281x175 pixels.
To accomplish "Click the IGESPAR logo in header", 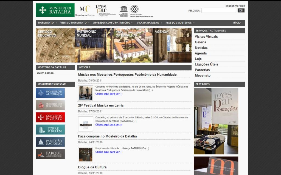I will coord(101,10).
